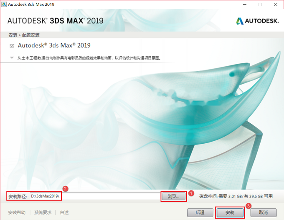Image resolution: width=284 pixels, height=220 pixels.
Task: Open the 自述 readme link
Action: (x=64, y=212)
